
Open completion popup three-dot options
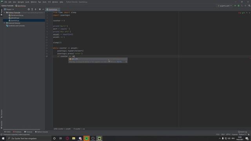pos(126,62)
